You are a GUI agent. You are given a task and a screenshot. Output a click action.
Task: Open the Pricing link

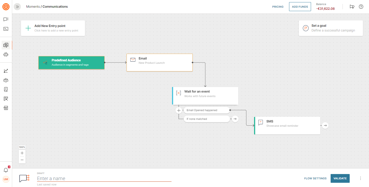tap(278, 7)
